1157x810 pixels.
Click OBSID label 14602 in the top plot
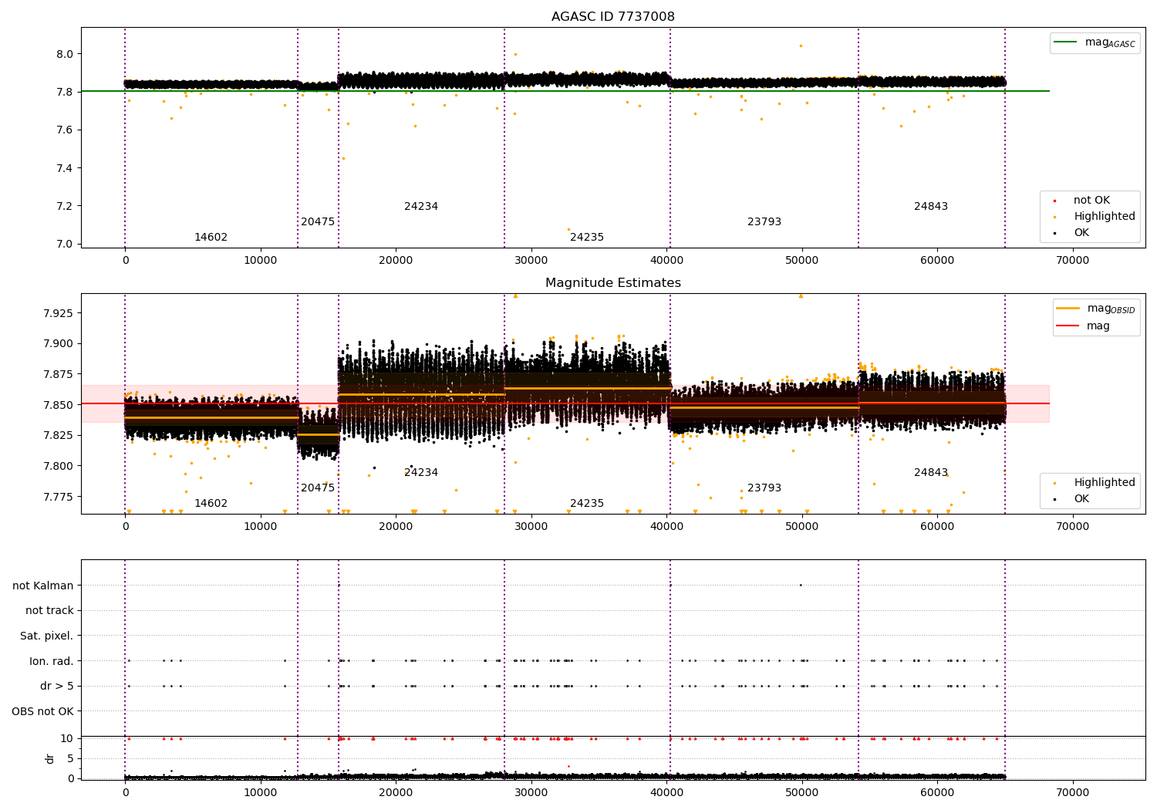pyautogui.click(x=211, y=238)
